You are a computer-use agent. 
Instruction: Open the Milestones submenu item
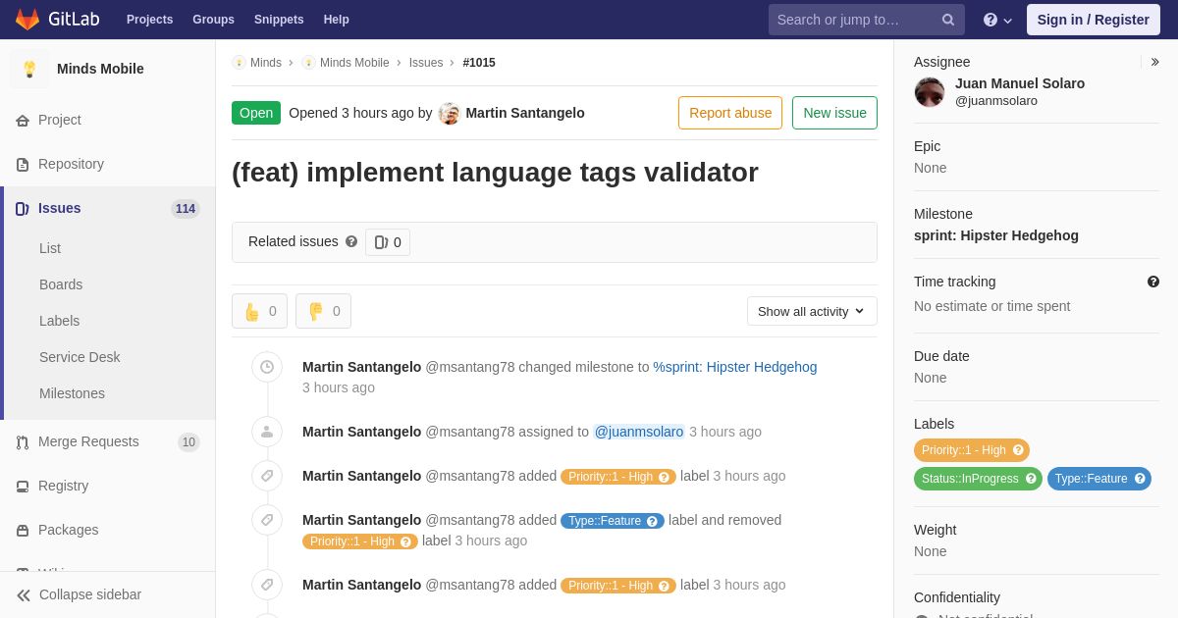pos(72,393)
